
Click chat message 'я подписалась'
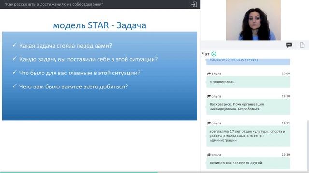tap(248, 82)
